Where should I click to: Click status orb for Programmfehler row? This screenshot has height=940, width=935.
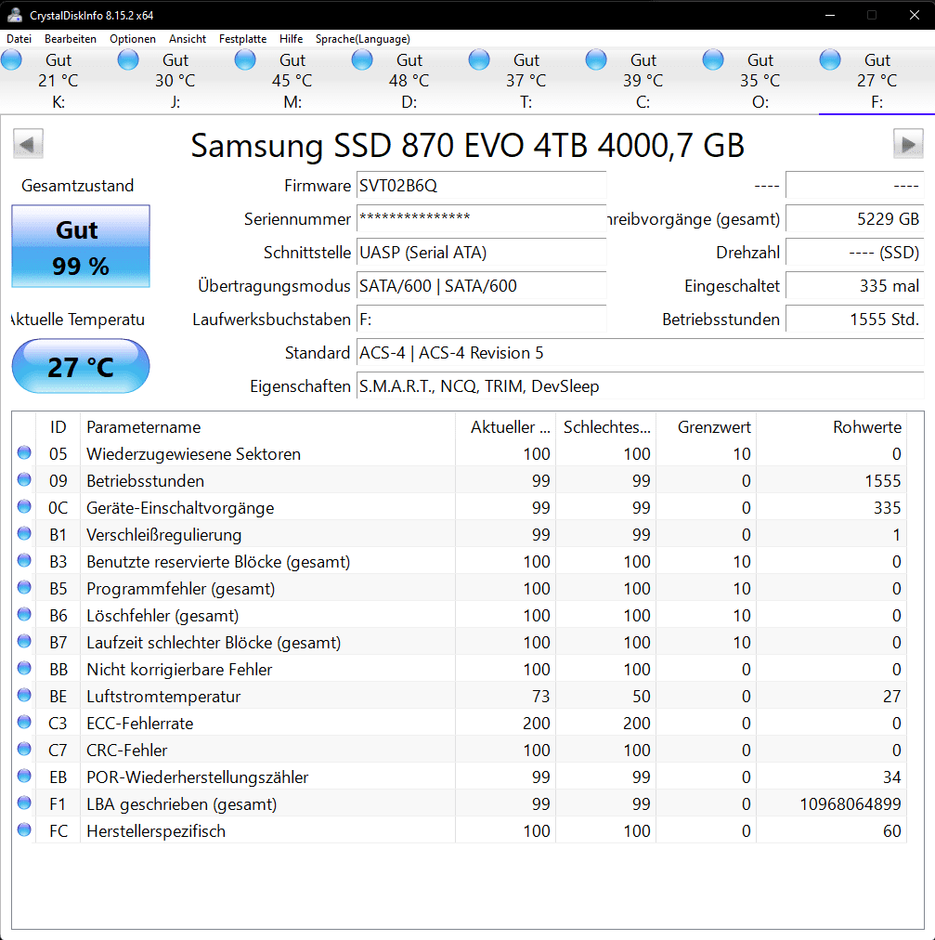24,587
